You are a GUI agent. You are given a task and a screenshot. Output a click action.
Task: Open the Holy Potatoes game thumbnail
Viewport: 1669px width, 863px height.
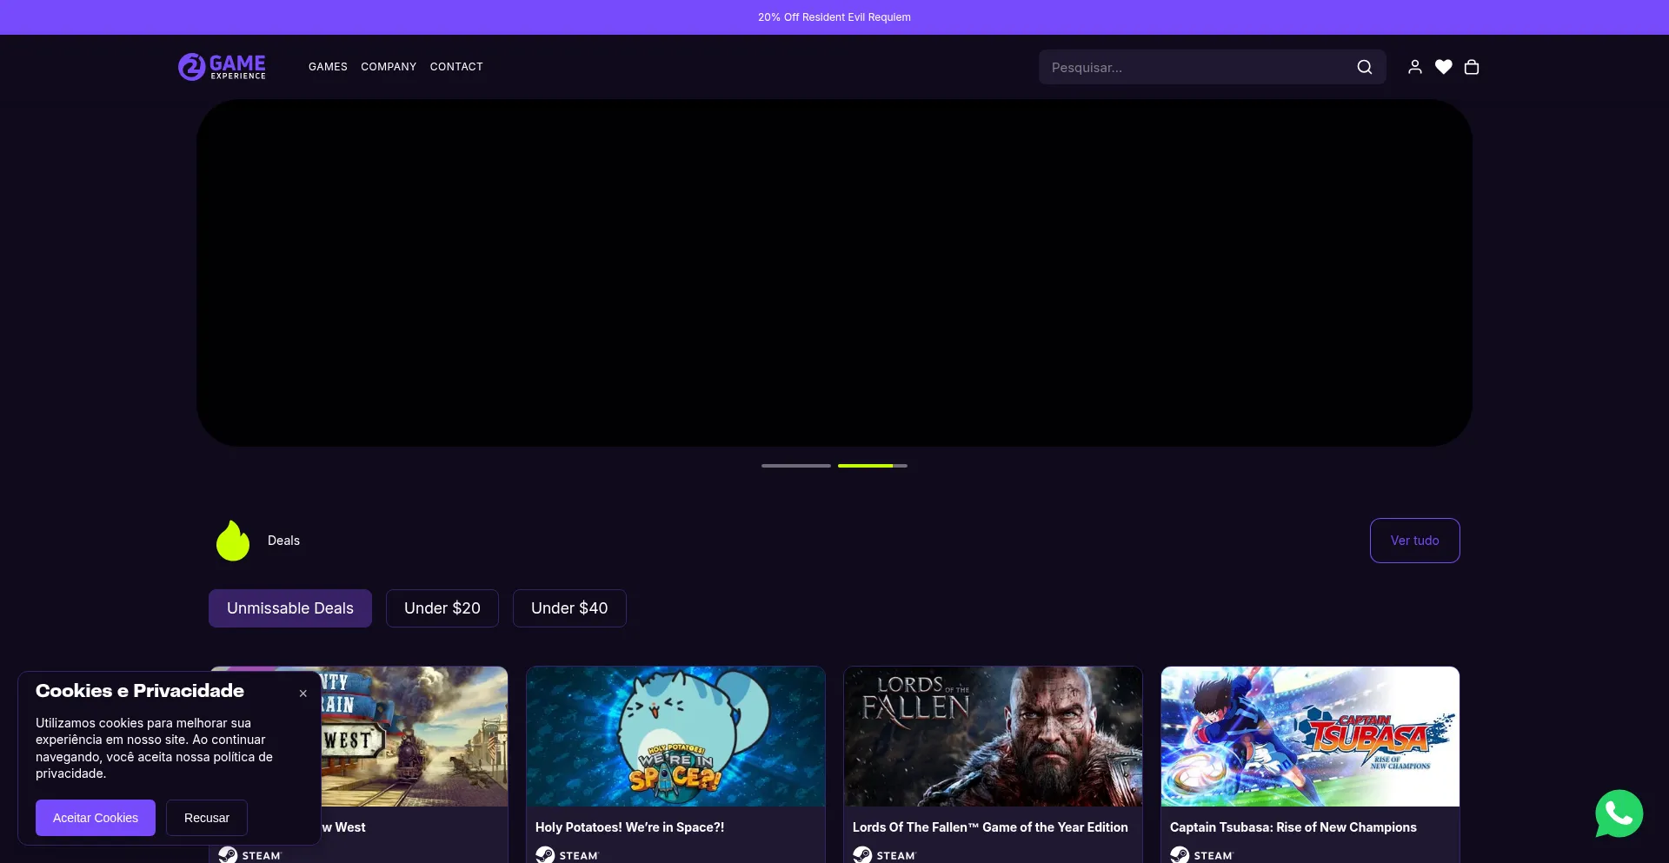[x=675, y=736]
